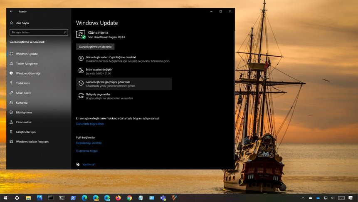This screenshot has height=202, width=358.
Task: Open the Daha fazla bilgi edinin link
Action: pos(90,124)
